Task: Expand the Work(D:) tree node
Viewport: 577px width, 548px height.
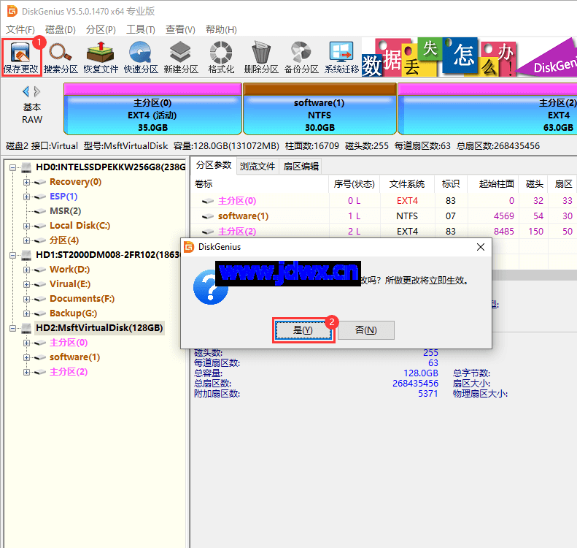Action: click(x=26, y=270)
